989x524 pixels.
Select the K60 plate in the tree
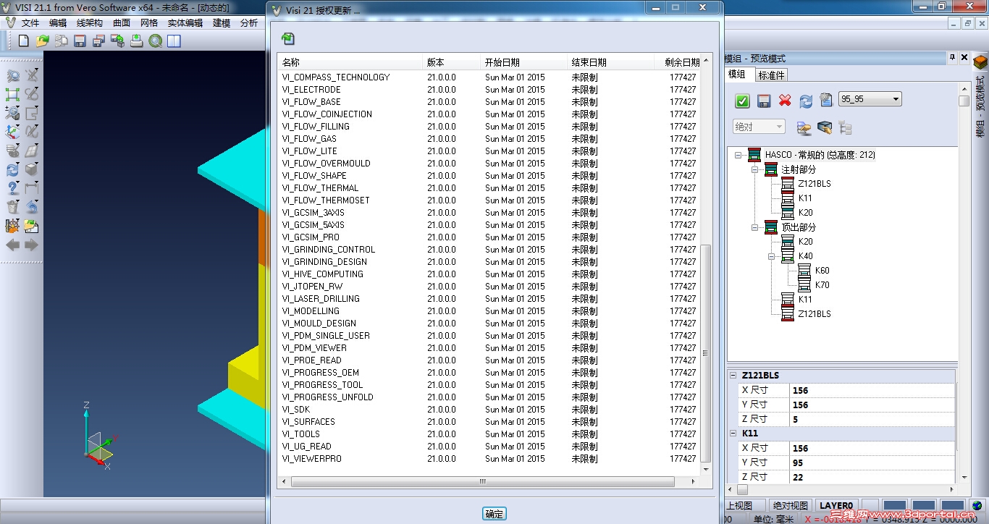point(822,271)
